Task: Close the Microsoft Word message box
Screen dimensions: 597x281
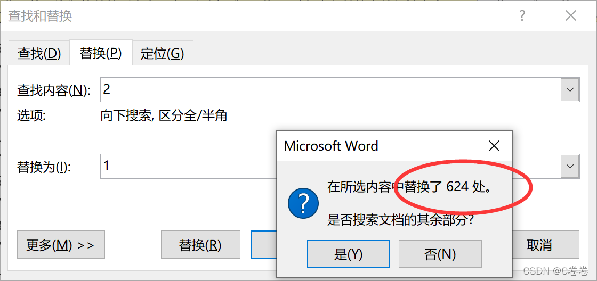Action: click(494, 146)
